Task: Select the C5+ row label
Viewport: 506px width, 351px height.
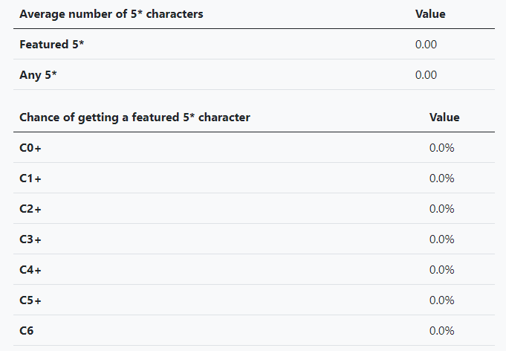Action: pos(30,300)
